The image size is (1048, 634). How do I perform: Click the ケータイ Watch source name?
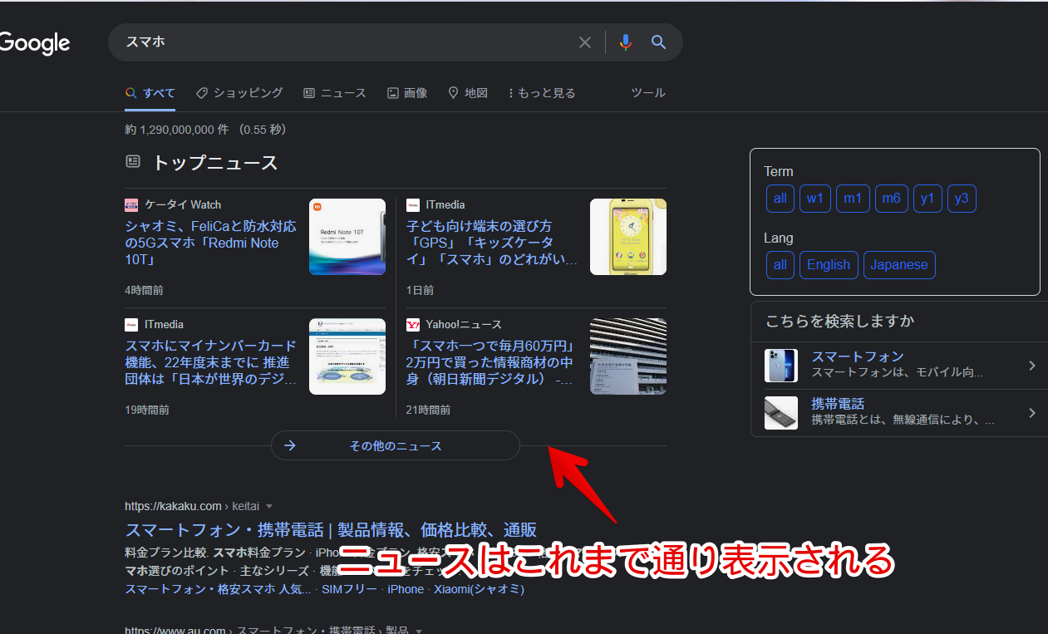(183, 204)
